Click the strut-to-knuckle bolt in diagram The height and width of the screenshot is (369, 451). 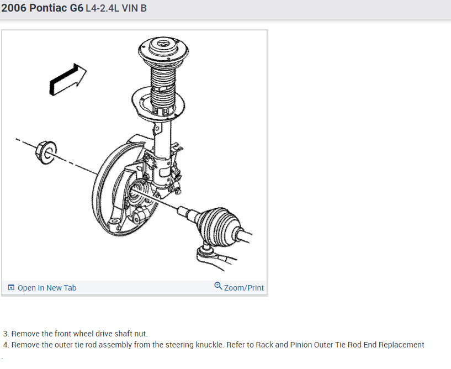[x=176, y=191]
